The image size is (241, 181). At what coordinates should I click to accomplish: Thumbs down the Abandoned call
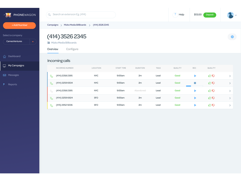point(213,91)
